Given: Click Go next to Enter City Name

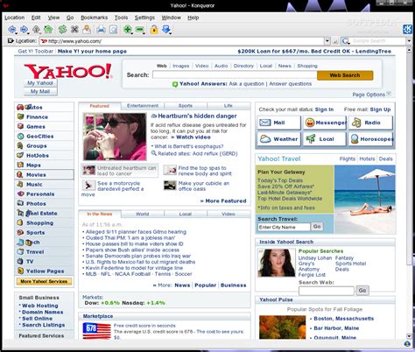Looking at the screenshot, I should coord(317,227).
